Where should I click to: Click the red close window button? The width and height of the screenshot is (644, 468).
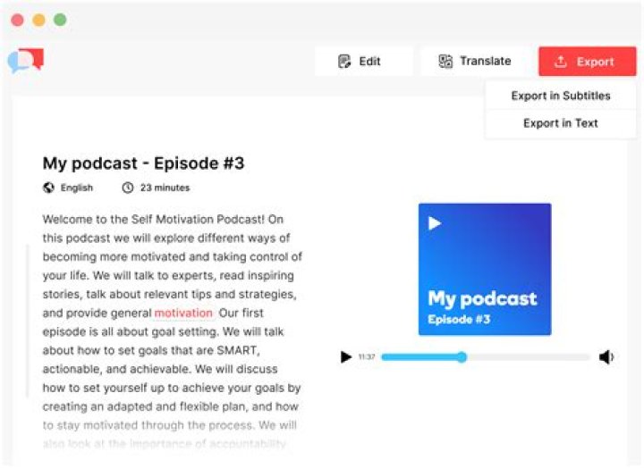coord(17,20)
